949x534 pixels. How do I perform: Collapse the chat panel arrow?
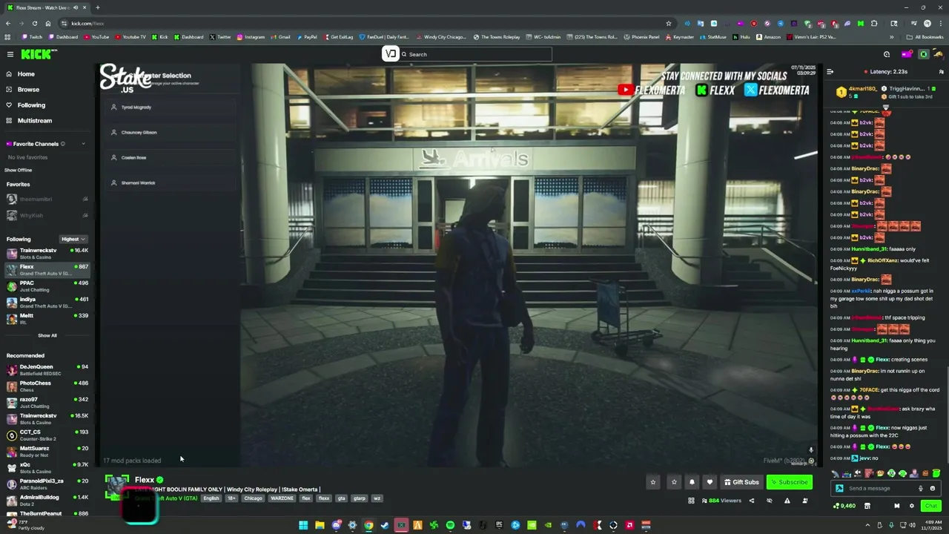click(x=830, y=72)
